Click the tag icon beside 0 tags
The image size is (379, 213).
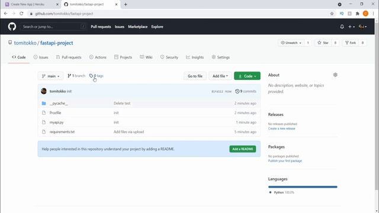click(x=91, y=76)
